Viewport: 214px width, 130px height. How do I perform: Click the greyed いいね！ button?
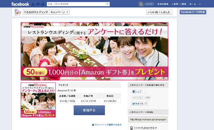tap(138, 97)
